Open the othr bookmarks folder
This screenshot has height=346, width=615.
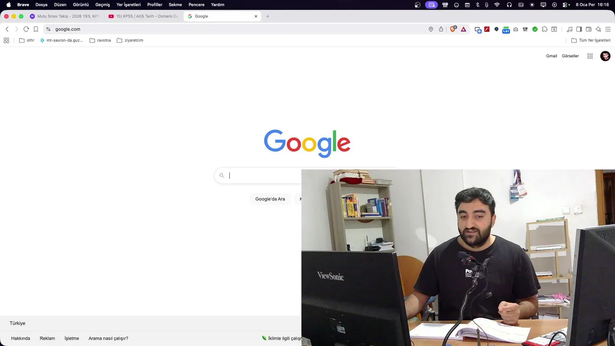(26, 40)
